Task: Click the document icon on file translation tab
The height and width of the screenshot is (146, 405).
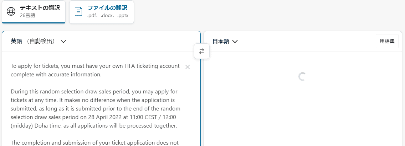Action: [78, 12]
